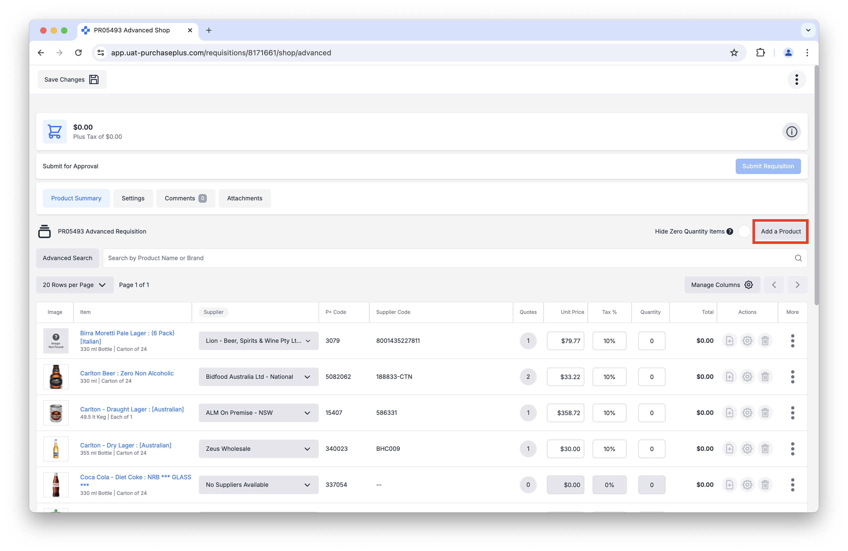Viewport: 848px width, 551px height.
Task: Go to previous page arrow
Action: (x=774, y=285)
